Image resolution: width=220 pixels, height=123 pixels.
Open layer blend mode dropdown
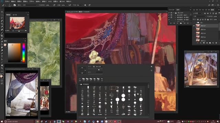[199, 16]
